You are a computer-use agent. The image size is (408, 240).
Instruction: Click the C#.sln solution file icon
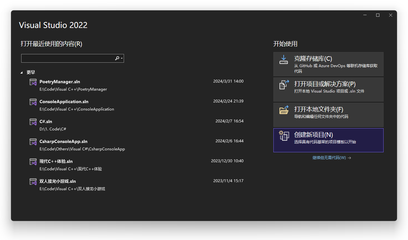tap(33, 122)
